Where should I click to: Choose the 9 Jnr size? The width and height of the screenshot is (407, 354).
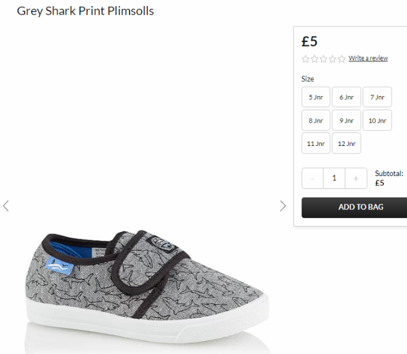[x=347, y=120]
